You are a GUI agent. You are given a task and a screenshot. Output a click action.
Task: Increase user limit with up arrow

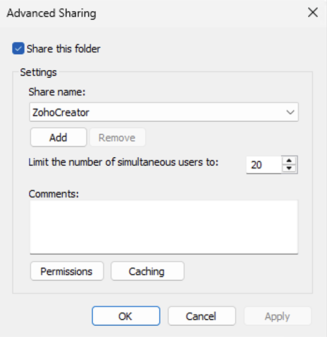point(290,161)
